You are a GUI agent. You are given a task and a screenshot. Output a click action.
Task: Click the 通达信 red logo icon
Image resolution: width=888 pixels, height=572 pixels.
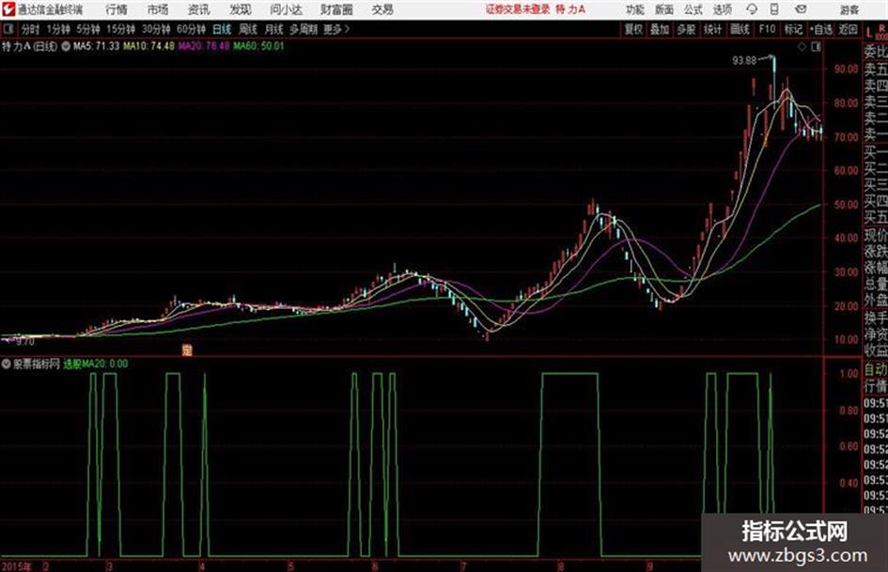coord(8,9)
